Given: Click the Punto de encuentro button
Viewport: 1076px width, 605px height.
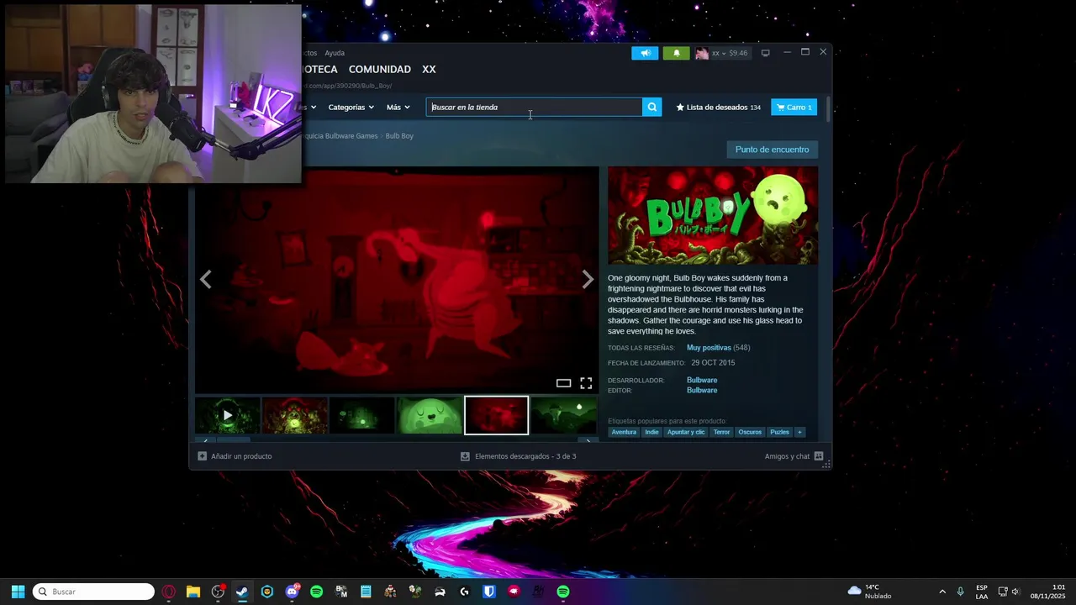Looking at the screenshot, I should pyautogui.click(x=772, y=150).
